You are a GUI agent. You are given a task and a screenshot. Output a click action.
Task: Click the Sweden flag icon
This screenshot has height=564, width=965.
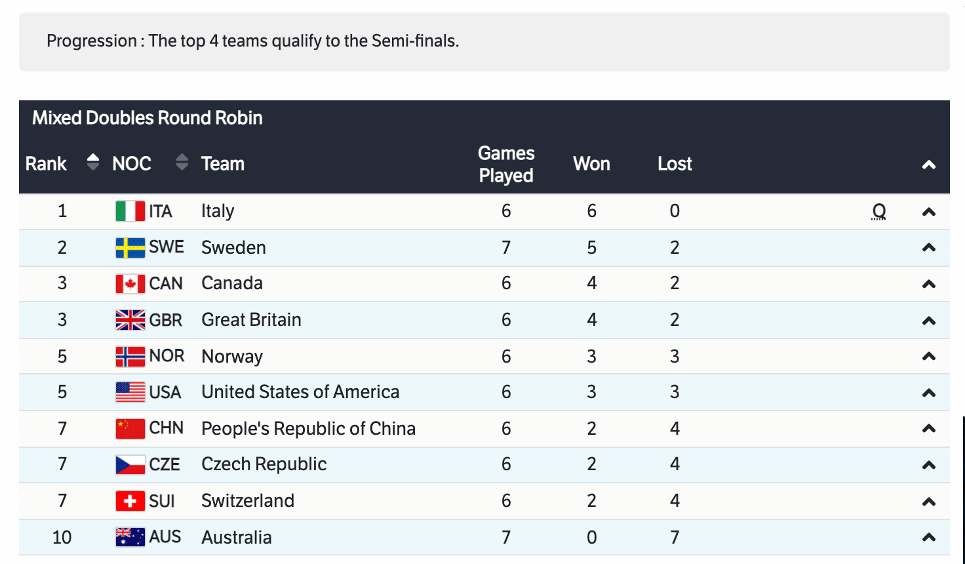tap(130, 248)
